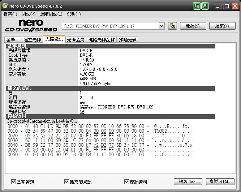
Task: Switch to the 光碟品質 tab
Action: (x=76, y=39)
